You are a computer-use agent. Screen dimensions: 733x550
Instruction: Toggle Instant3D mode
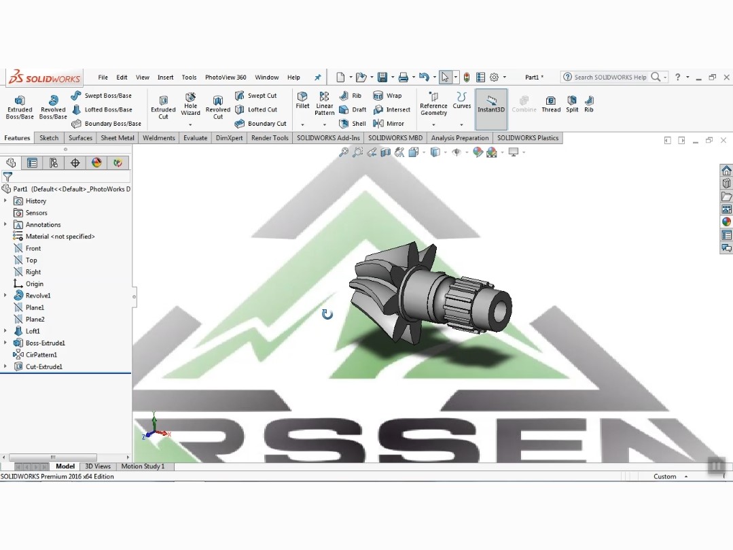491,109
